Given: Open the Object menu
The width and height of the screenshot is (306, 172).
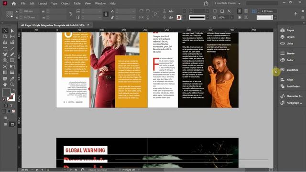Looking at the screenshot, I should (x=66, y=3).
